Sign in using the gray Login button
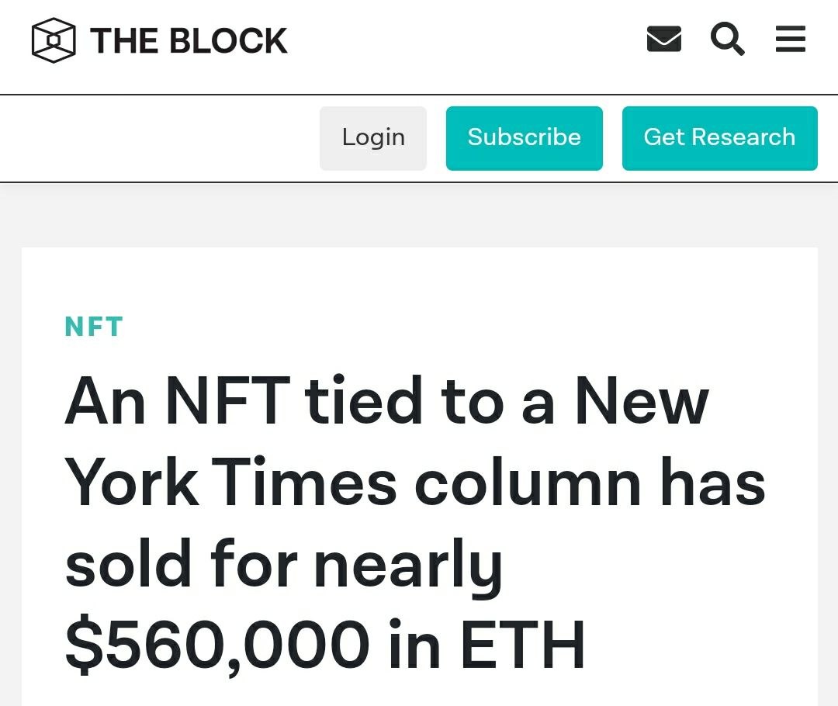838x706 pixels. coord(373,138)
